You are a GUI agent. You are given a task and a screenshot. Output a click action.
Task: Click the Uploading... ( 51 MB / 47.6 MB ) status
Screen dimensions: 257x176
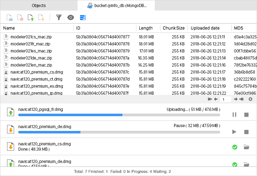[x=194, y=109]
